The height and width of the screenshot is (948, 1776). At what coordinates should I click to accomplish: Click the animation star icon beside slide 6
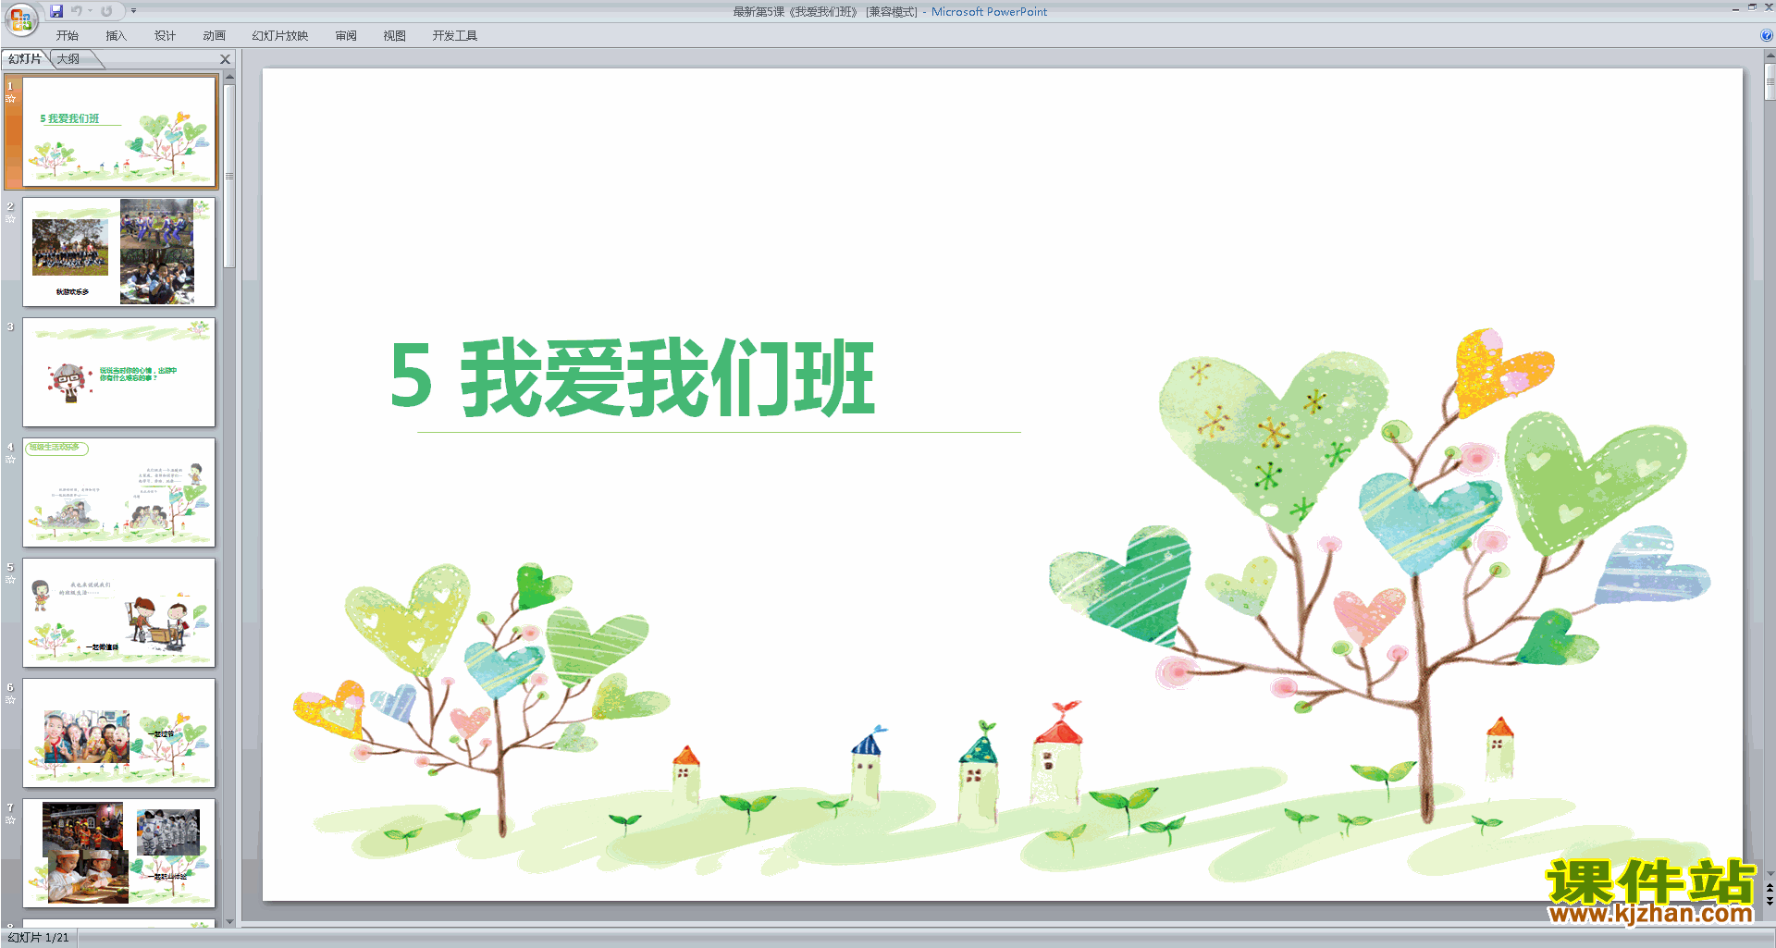coord(11,700)
